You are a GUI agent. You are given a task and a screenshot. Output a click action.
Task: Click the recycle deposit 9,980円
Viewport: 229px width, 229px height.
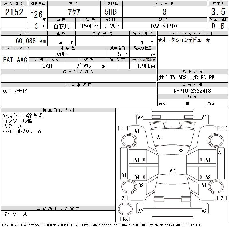pos(145,66)
